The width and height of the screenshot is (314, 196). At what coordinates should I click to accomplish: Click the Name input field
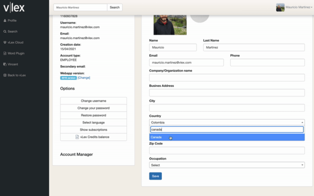tap(173, 47)
